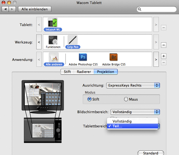Select Adobe Photoshop CS5 application icon
This screenshot has height=155, width=179.
pyautogui.click(x=83, y=57)
